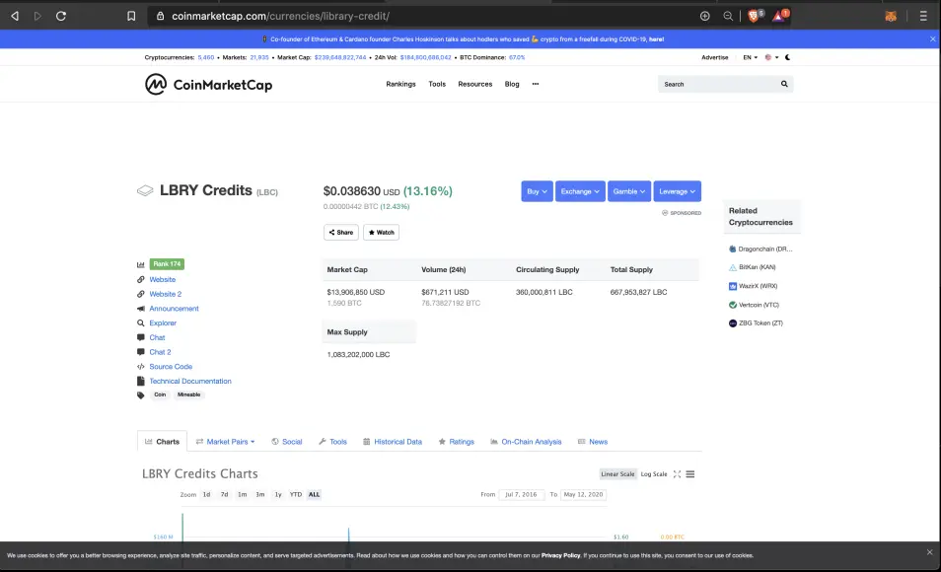
Task: Toggle dark mode moon icon
Action: pyautogui.click(x=788, y=57)
